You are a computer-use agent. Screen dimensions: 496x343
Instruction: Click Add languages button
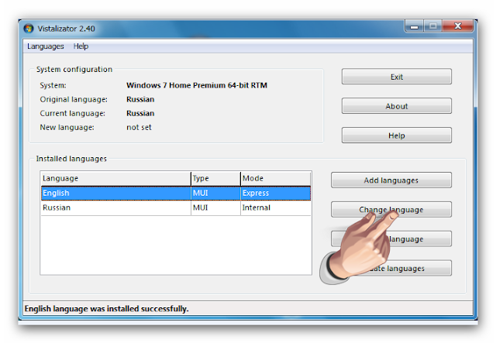pos(391,180)
